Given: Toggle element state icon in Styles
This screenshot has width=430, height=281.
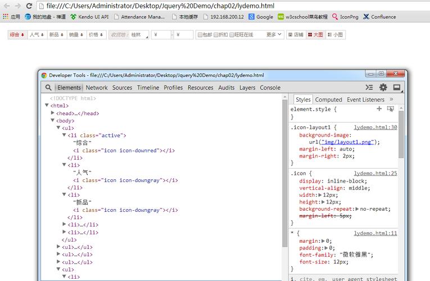Looking at the screenshot, I should point(391,109).
